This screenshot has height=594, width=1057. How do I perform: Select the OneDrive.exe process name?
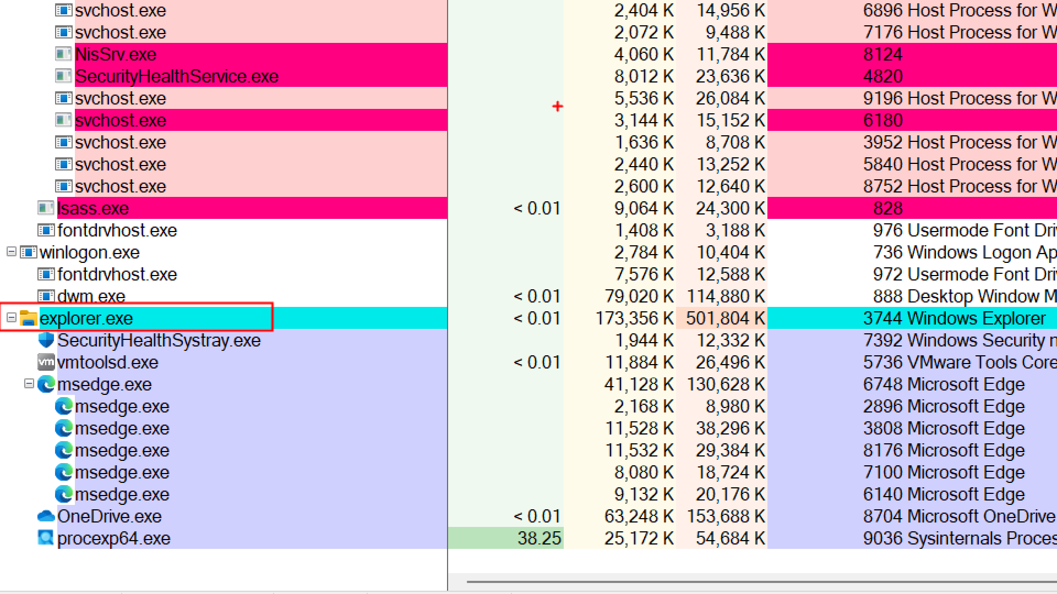click(x=109, y=516)
